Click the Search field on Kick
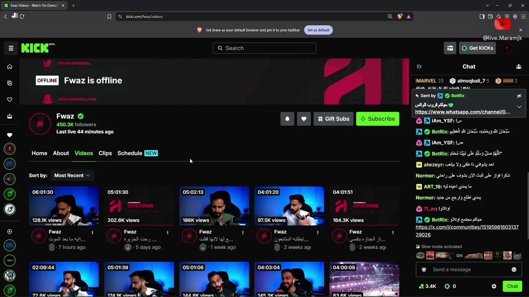This screenshot has width=529, height=297. coord(264,48)
